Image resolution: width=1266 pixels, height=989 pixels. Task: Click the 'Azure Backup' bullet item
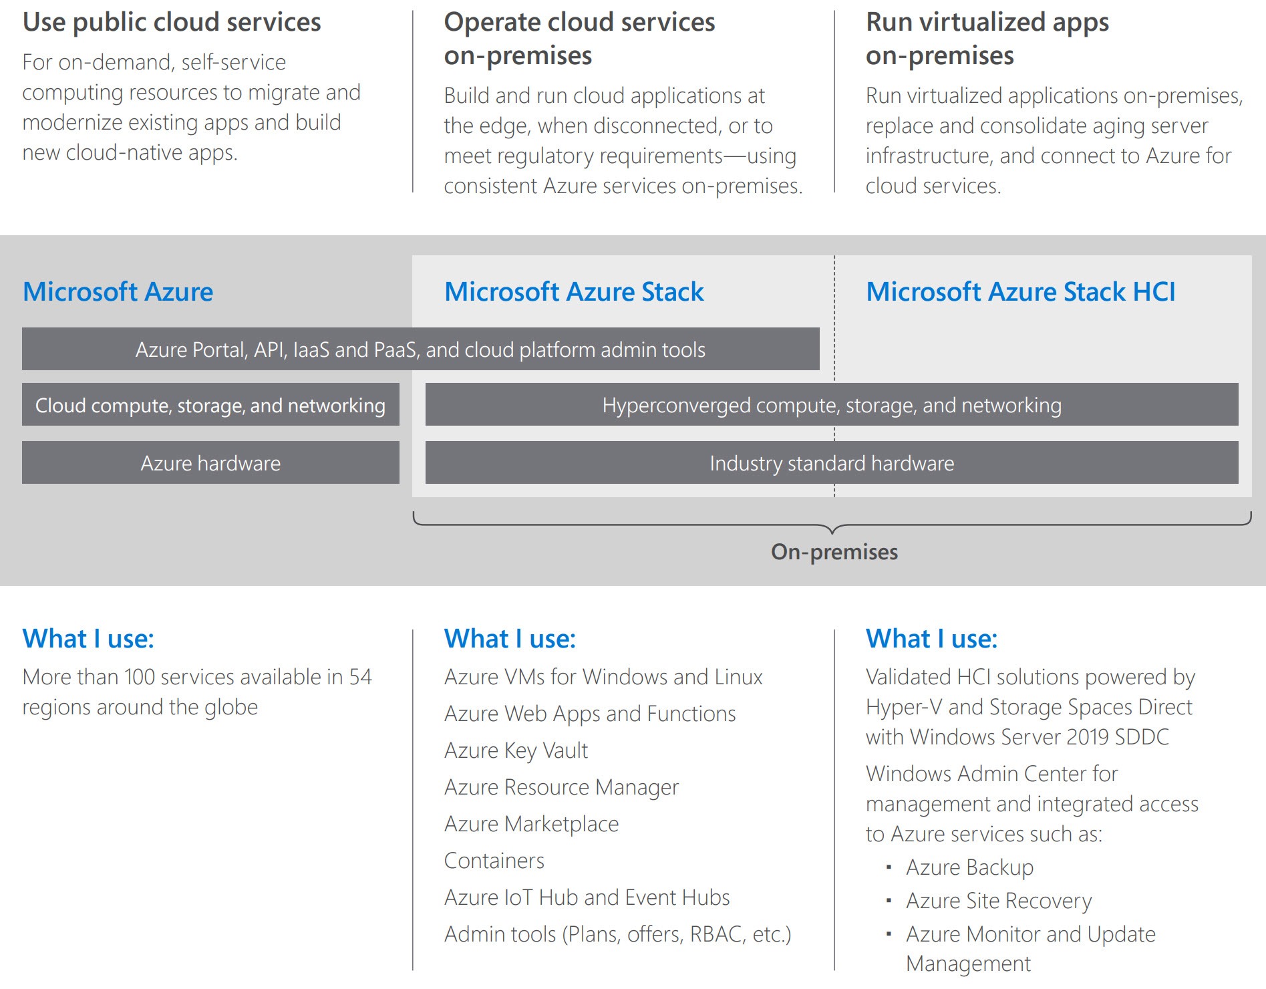click(x=969, y=867)
